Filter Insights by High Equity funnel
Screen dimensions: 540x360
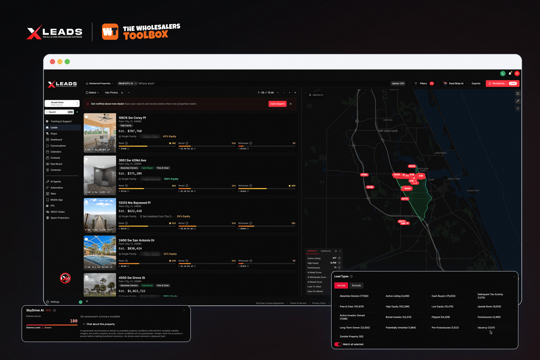point(339,263)
